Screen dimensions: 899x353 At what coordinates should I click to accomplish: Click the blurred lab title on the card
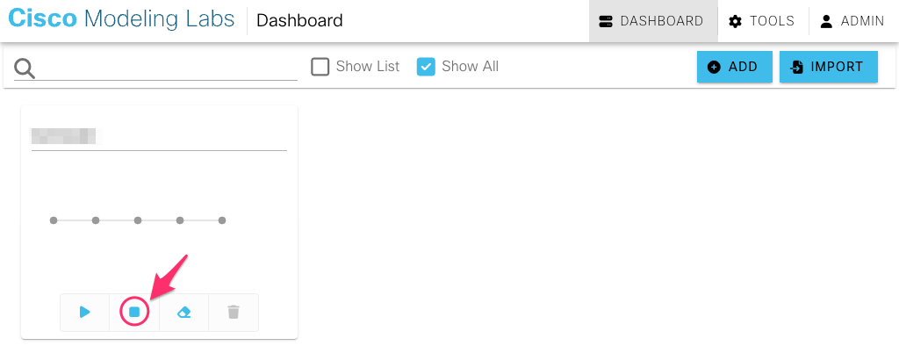(64, 136)
